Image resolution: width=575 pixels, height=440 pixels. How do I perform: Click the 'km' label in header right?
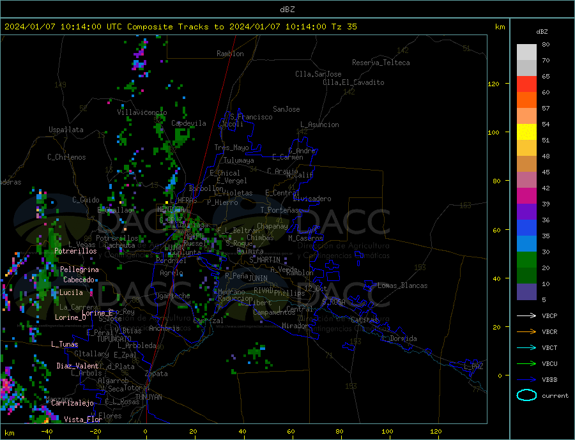point(500,27)
